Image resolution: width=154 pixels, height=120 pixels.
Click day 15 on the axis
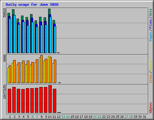point(72,117)
